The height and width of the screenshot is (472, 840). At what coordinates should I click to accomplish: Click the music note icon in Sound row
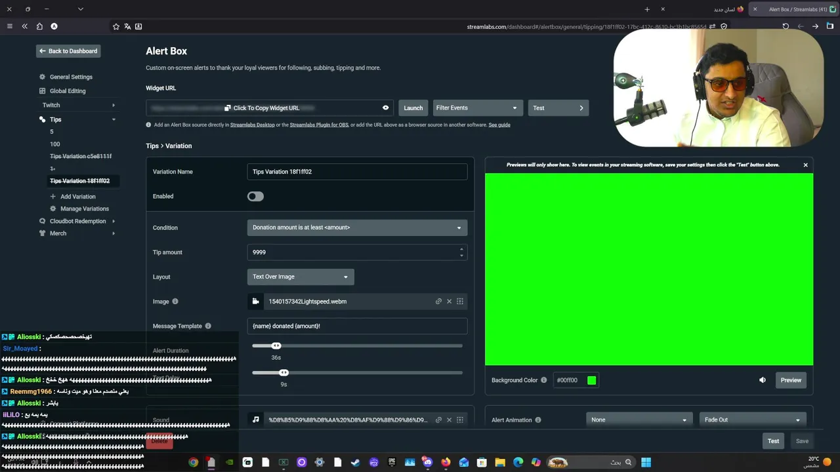tap(255, 420)
